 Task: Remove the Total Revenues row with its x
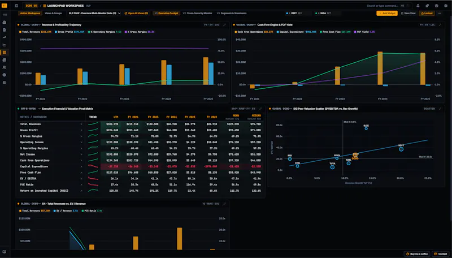(81, 124)
